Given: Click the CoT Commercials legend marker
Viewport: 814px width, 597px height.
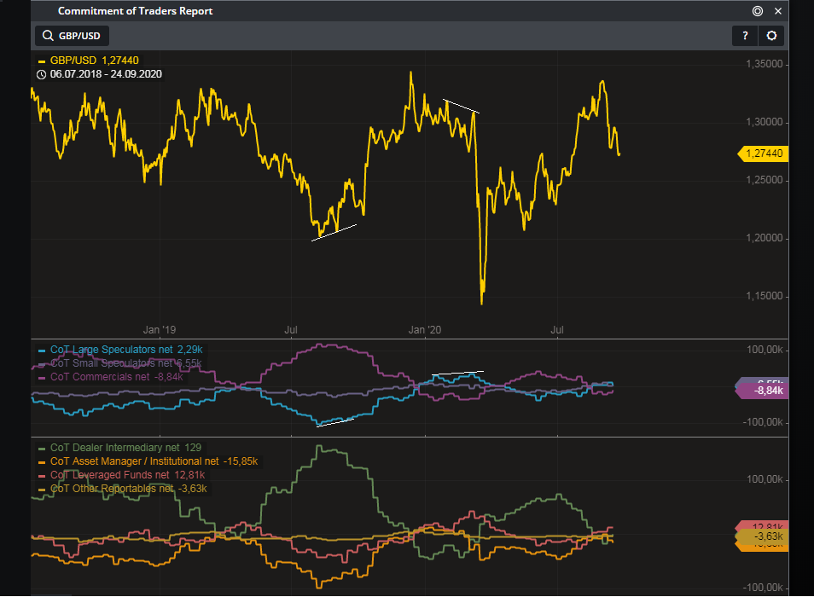Looking at the screenshot, I should point(41,376).
